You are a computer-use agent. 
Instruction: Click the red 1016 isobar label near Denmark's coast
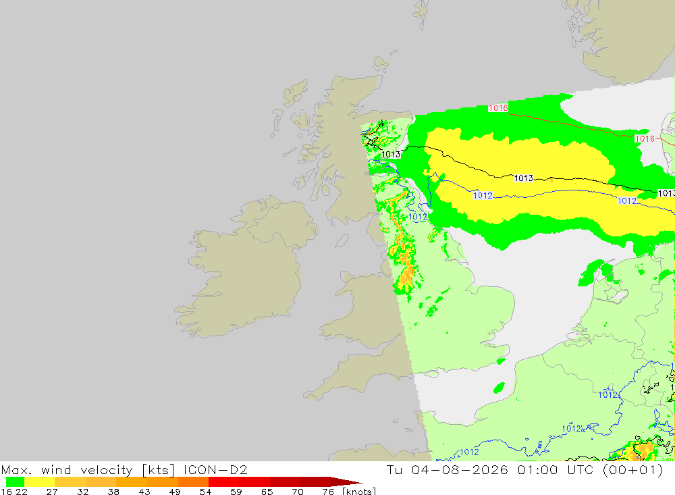(x=645, y=138)
